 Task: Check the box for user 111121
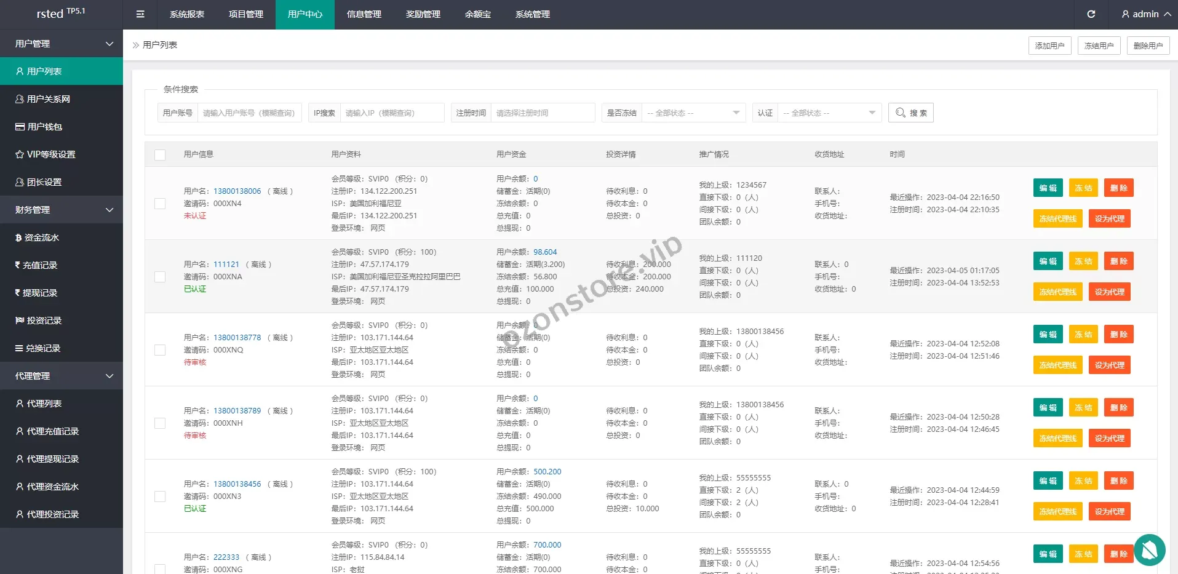point(160,277)
